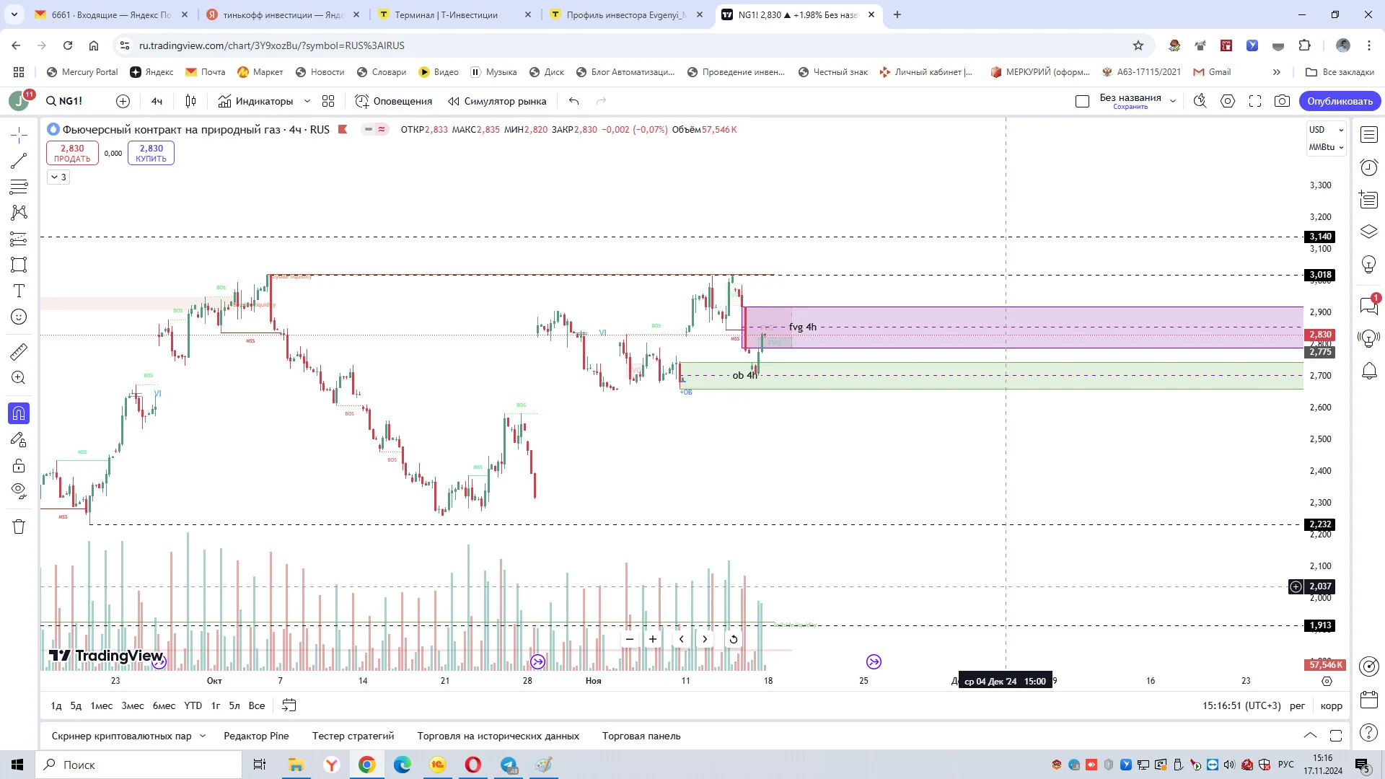Enter fullscreen chart mode
Viewport: 1385px width, 779px height.
pyautogui.click(x=1255, y=101)
